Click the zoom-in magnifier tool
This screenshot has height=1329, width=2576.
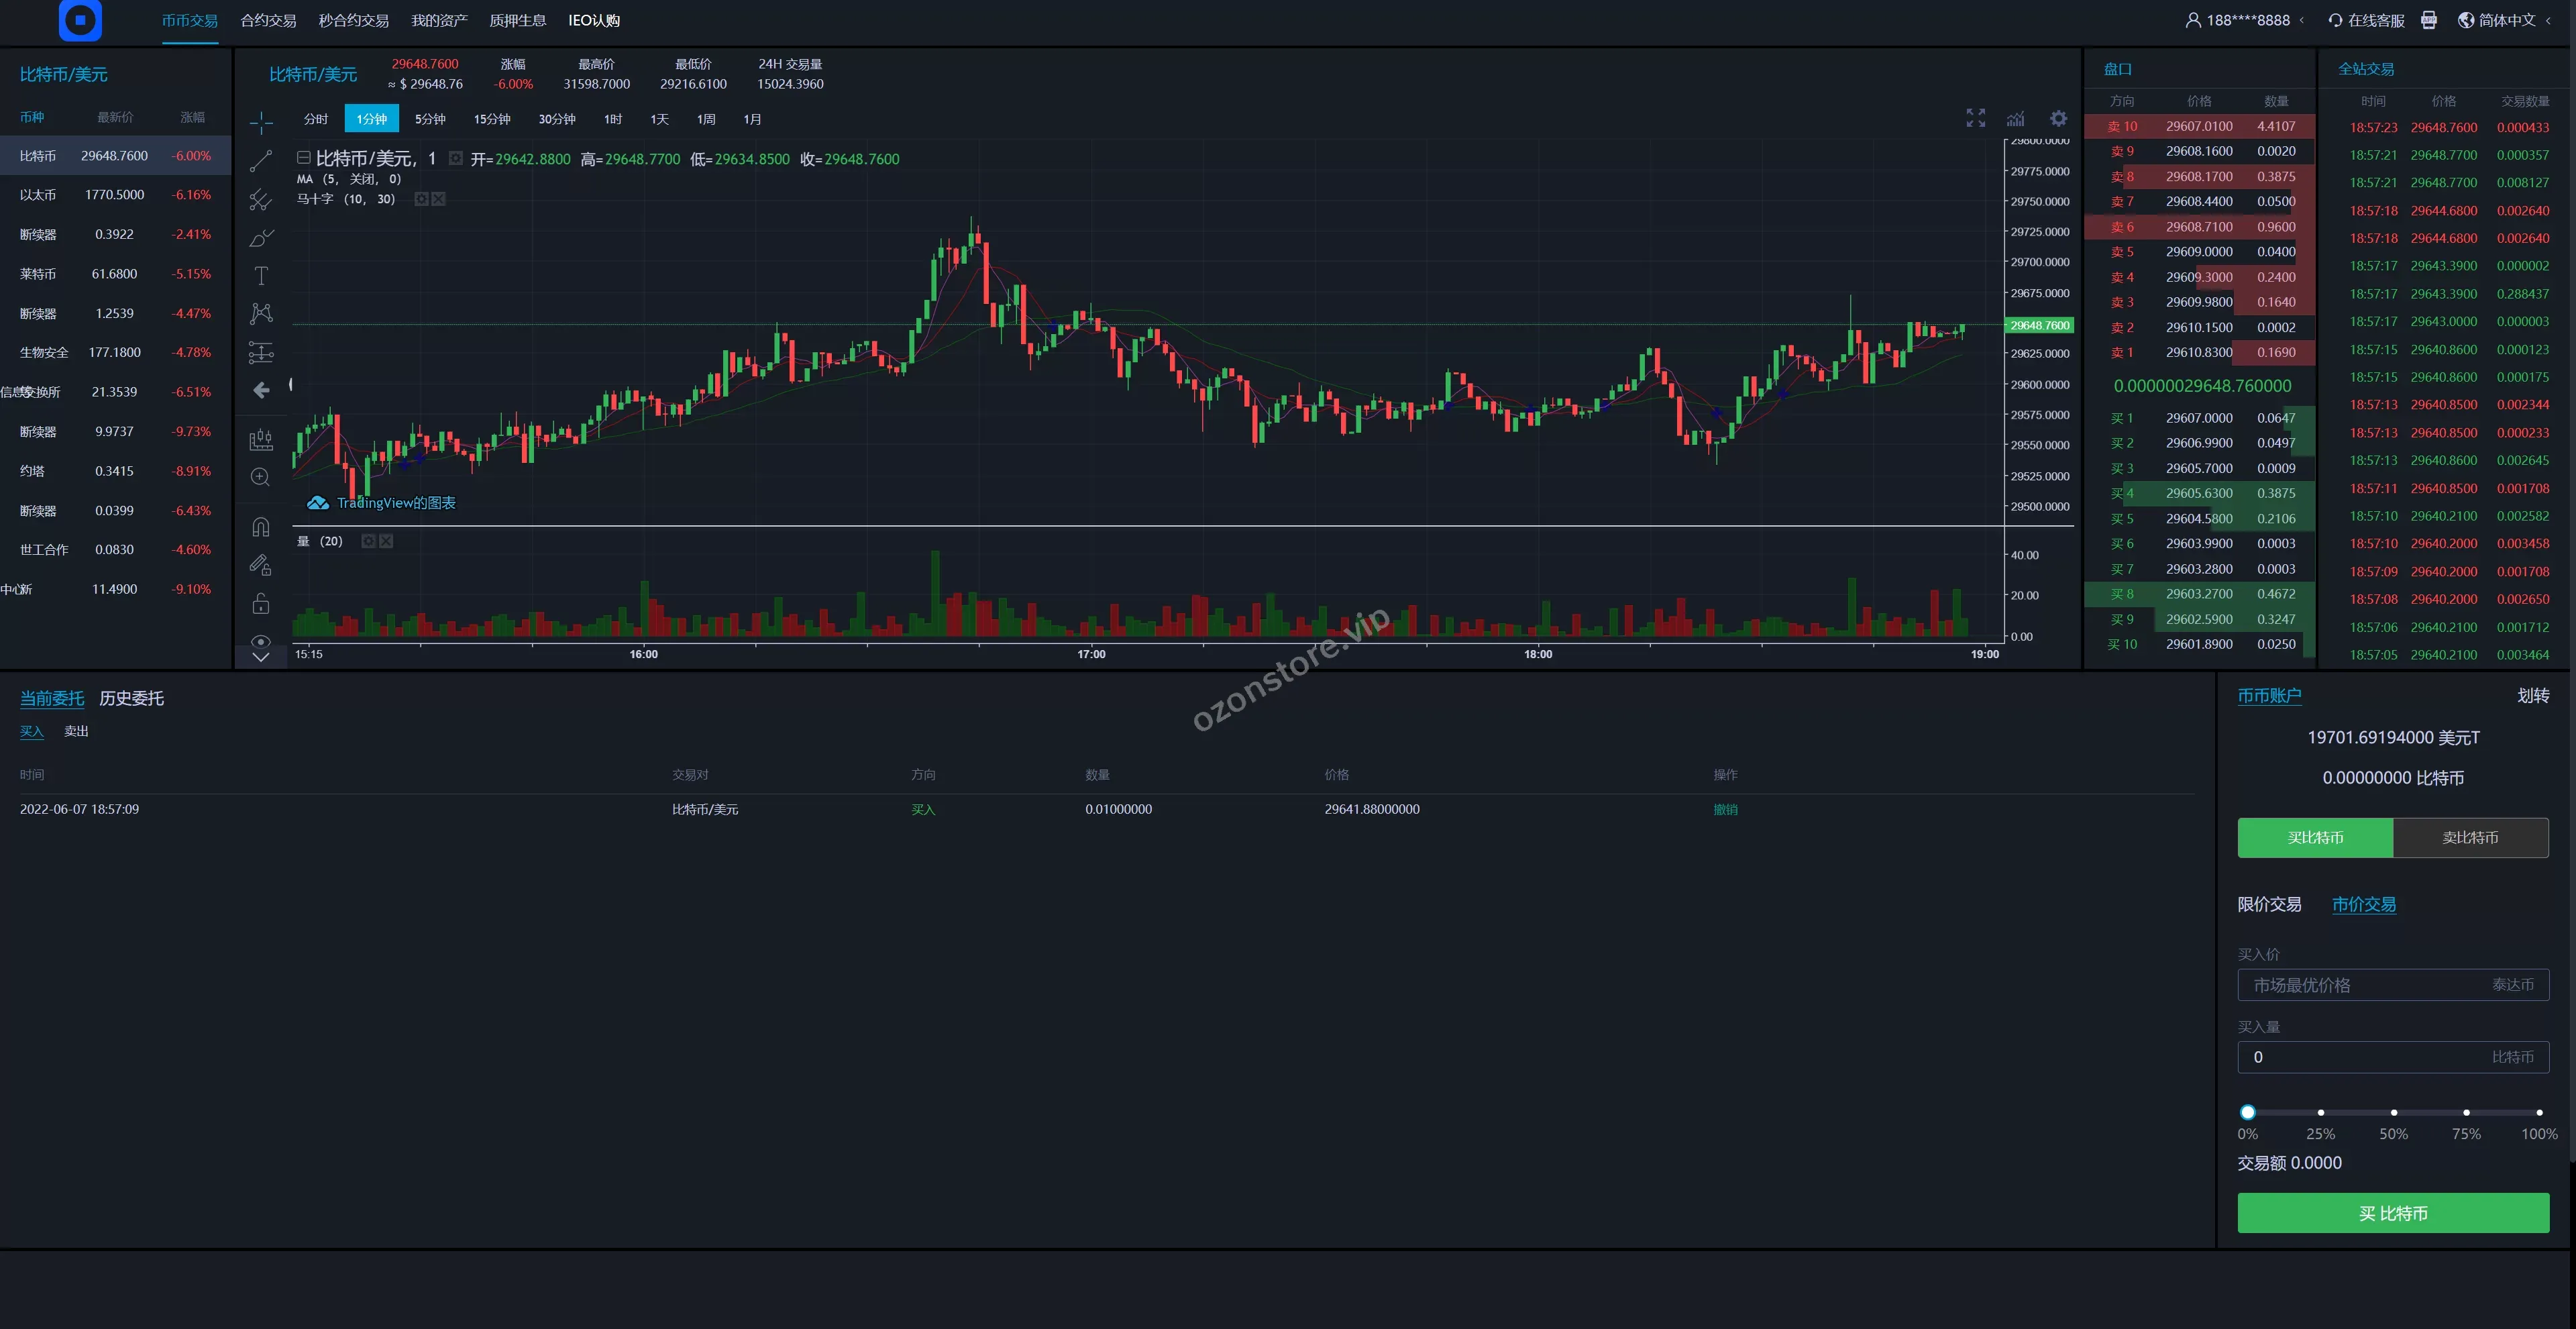(261, 477)
